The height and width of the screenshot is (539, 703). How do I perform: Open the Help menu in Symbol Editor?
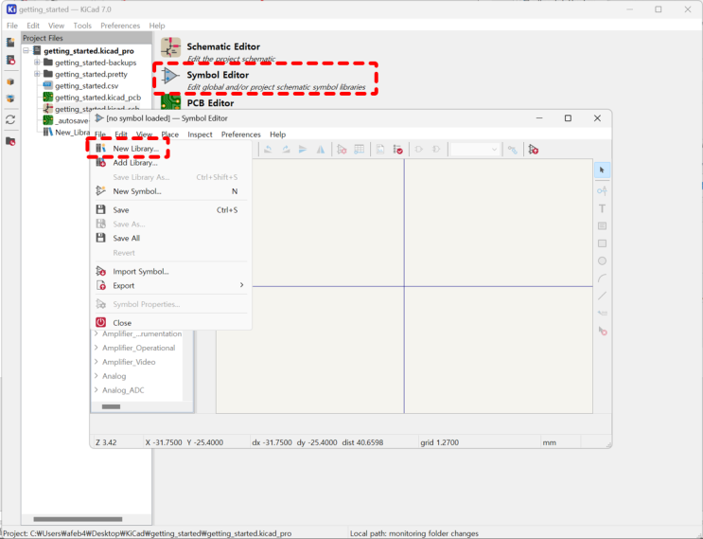tap(277, 135)
